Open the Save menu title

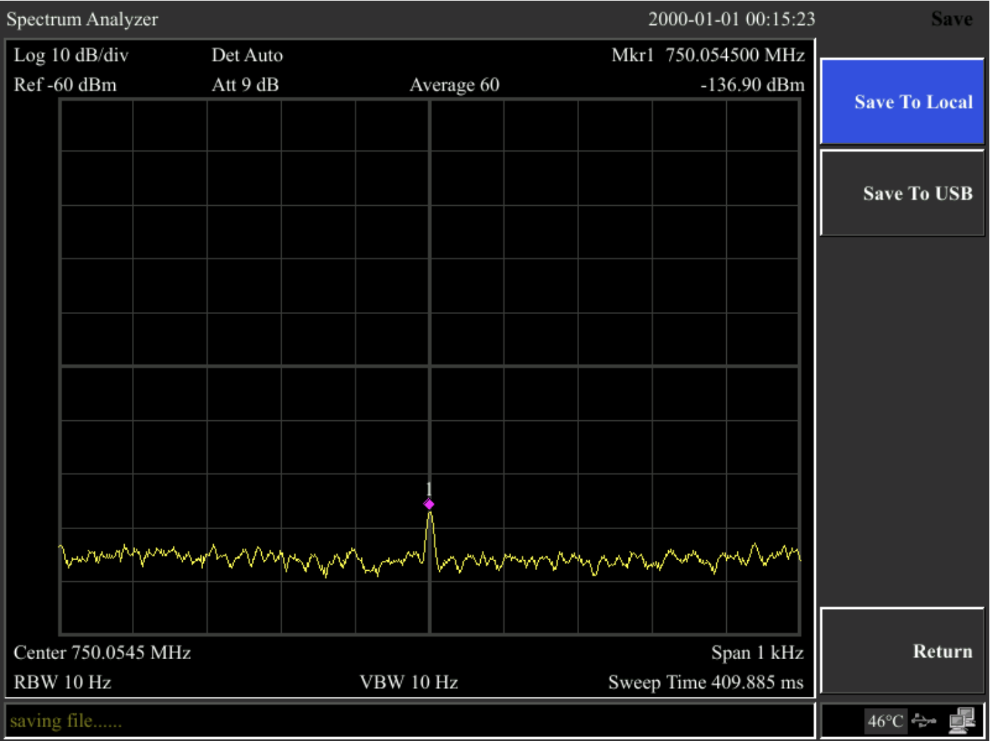point(951,19)
